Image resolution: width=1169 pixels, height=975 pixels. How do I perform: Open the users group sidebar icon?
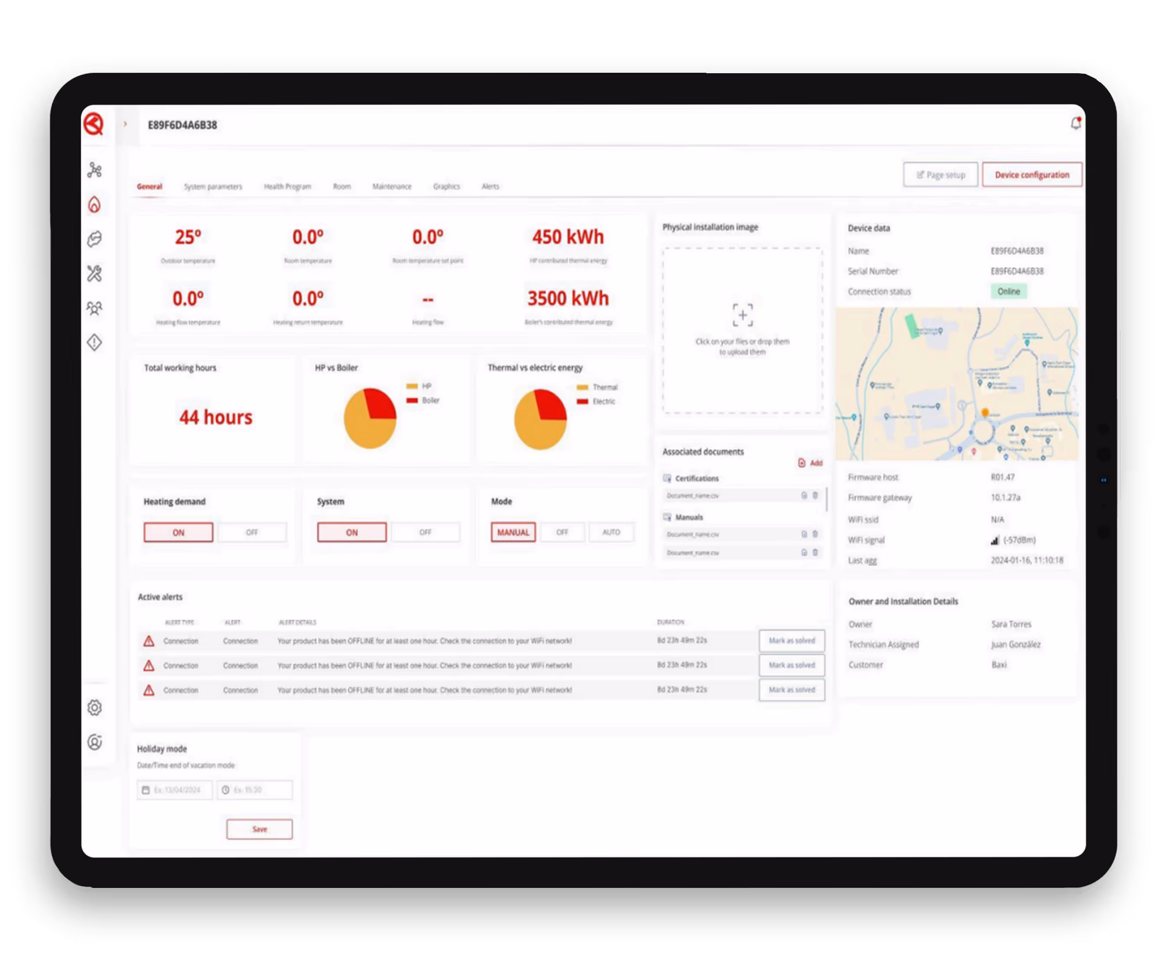(94, 308)
